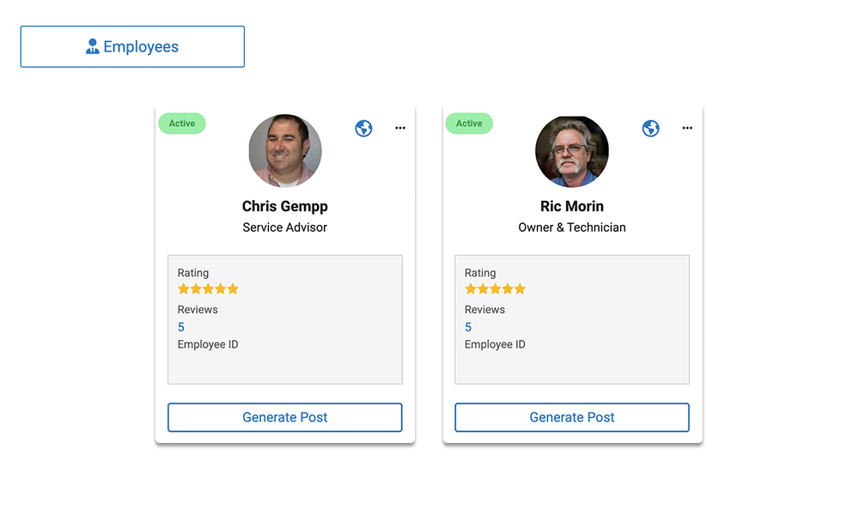Click the Active badge on Ric Morin's card
The image size is (859, 509).
tap(469, 124)
